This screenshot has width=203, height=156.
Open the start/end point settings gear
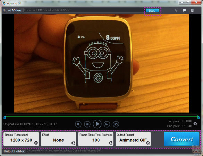coord(195,124)
